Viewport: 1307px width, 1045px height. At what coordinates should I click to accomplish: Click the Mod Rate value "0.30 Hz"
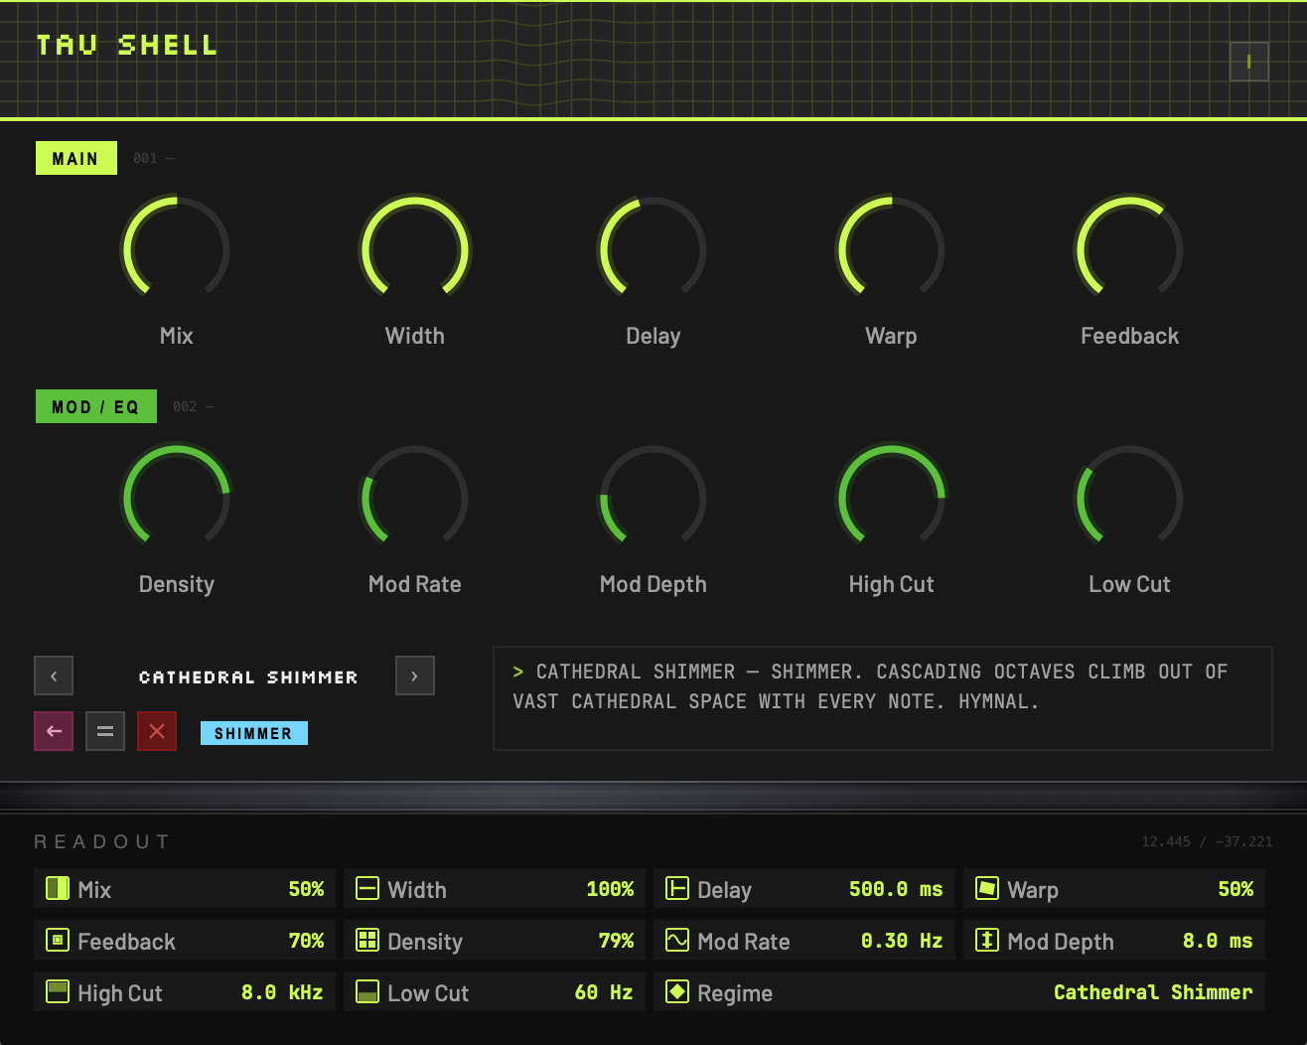(x=902, y=941)
